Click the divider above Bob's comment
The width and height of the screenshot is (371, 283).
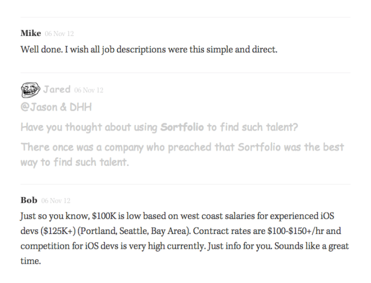pyautogui.click(x=185, y=184)
